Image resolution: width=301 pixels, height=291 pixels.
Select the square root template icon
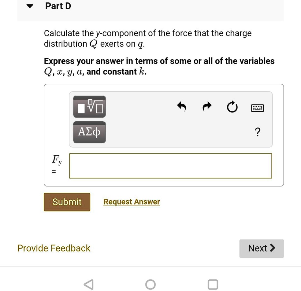coord(89,106)
